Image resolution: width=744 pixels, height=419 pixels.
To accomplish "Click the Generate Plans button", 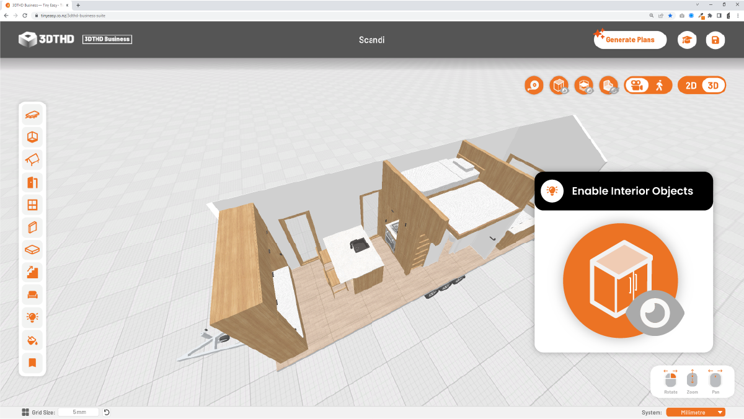I will pos(631,40).
